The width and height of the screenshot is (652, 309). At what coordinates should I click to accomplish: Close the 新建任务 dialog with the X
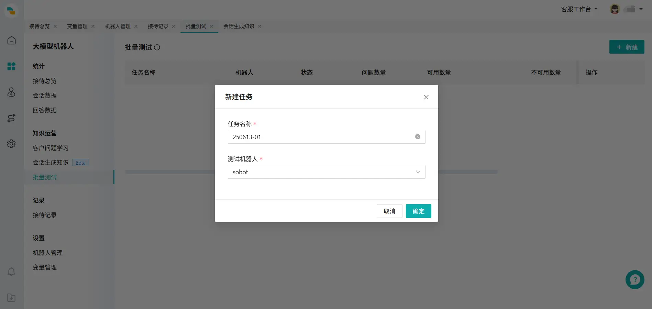click(x=426, y=97)
